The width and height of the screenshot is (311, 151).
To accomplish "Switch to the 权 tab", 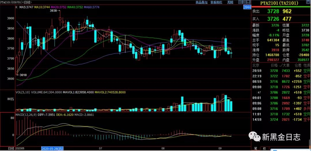I will [264, 148].
